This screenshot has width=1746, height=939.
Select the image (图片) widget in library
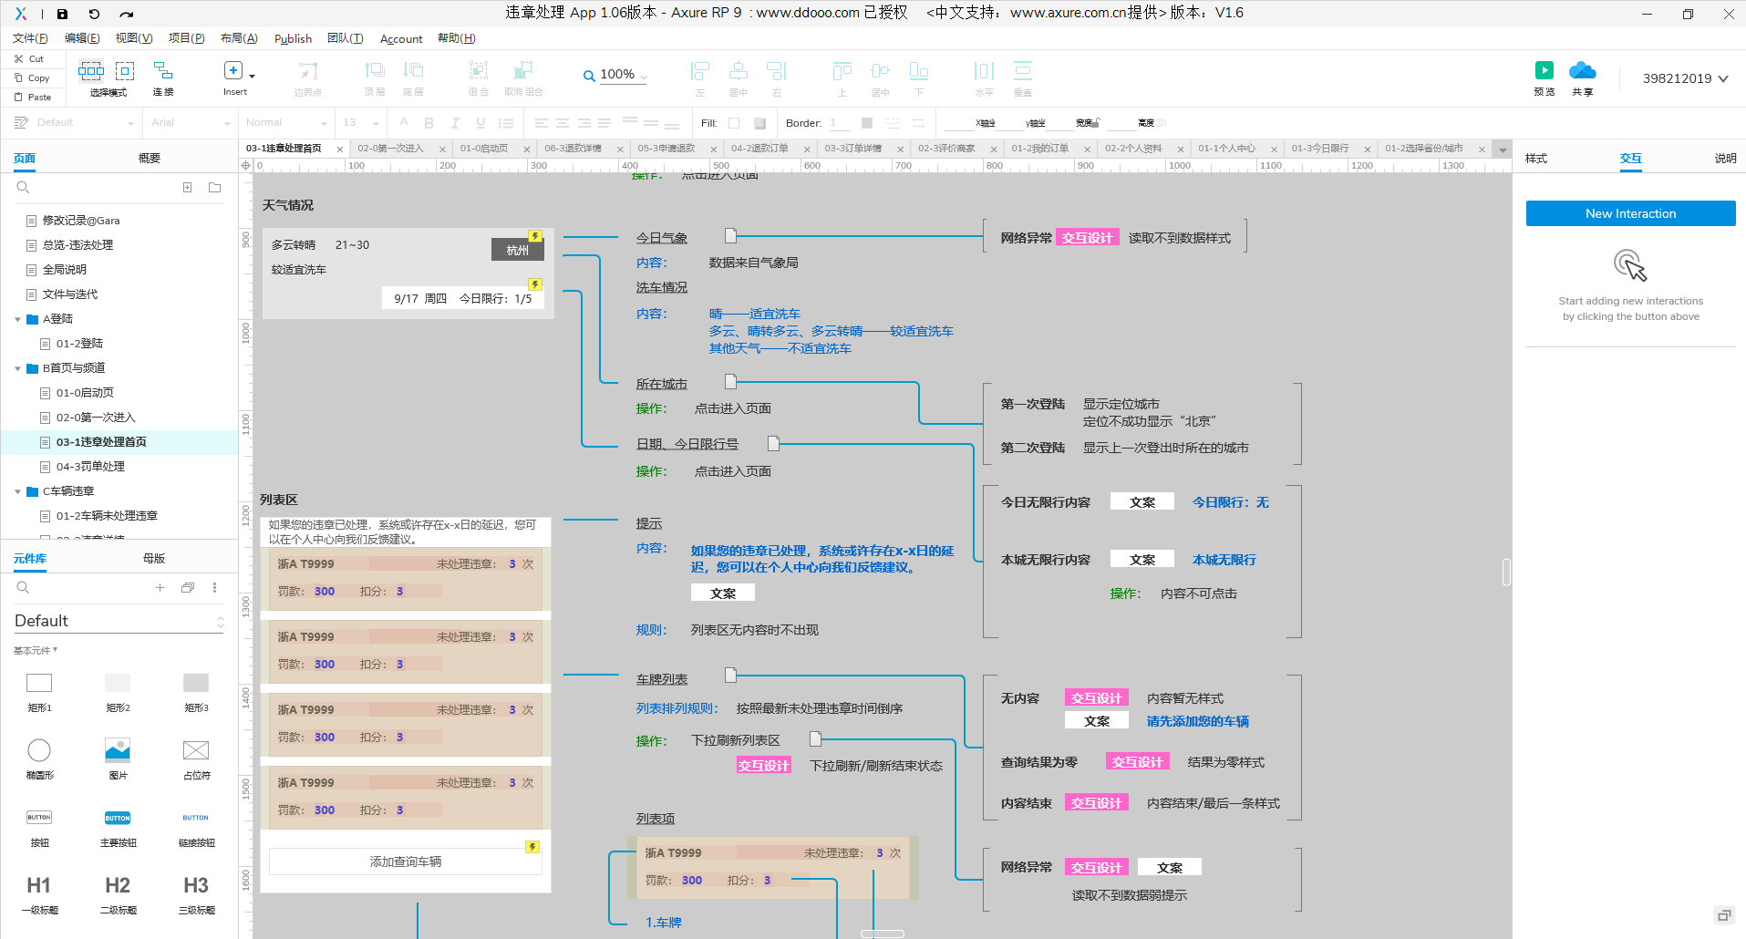tap(118, 750)
